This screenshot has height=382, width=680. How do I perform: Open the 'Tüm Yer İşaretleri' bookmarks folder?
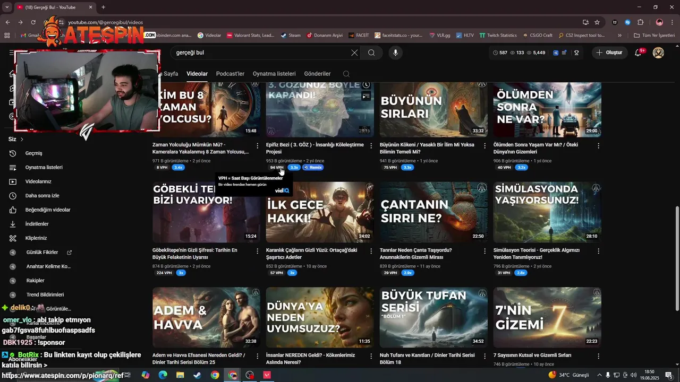(x=654, y=36)
